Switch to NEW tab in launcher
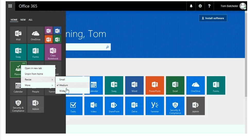Screen dimensions: 250x140 23,20
